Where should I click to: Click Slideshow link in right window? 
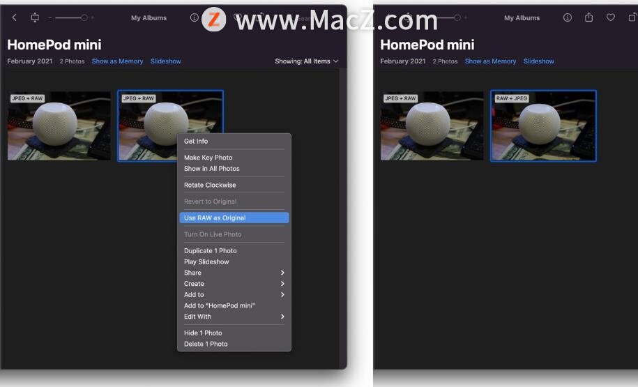539,61
